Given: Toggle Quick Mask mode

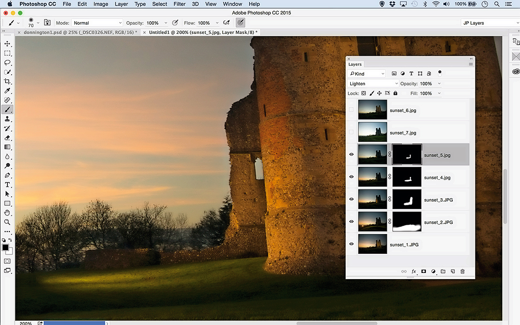Looking at the screenshot, I should 7,261.
